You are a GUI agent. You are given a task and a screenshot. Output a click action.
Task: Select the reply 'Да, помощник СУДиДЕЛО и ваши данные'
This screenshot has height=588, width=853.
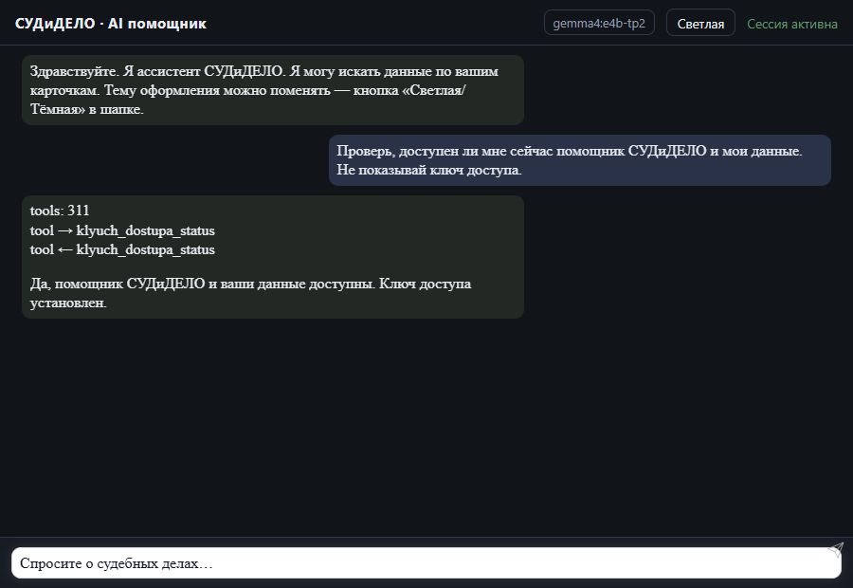click(250, 293)
